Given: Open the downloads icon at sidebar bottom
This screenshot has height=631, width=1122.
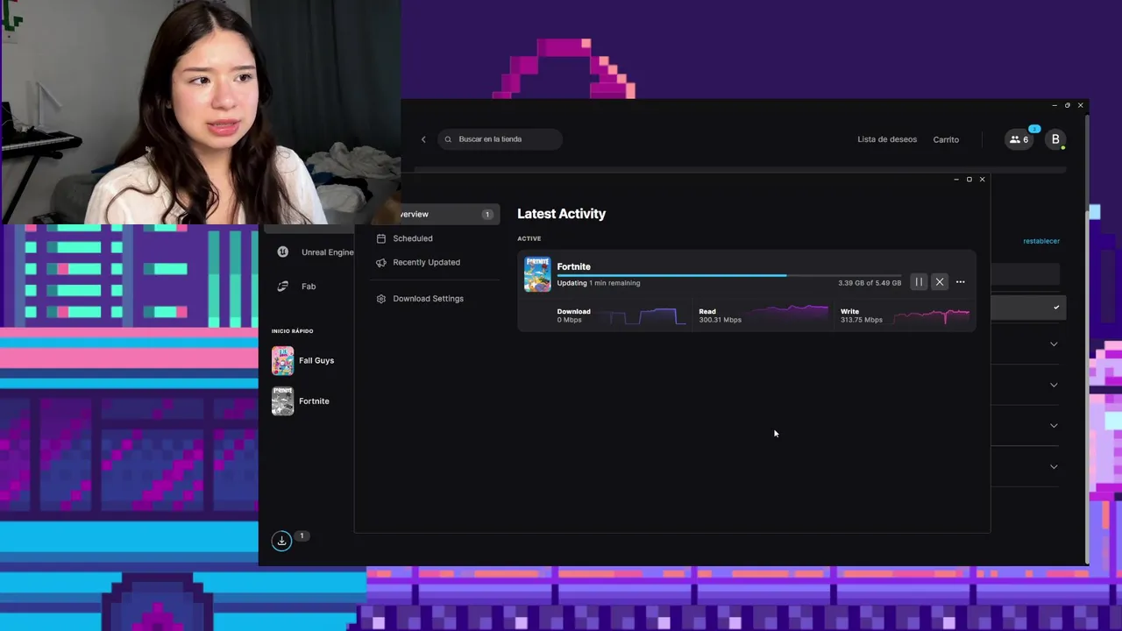Looking at the screenshot, I should click(x=281, y=541).
